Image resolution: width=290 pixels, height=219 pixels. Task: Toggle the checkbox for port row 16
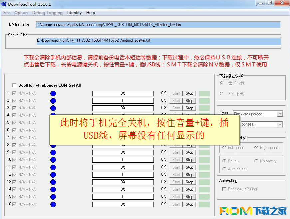click(x=14, y=204)
